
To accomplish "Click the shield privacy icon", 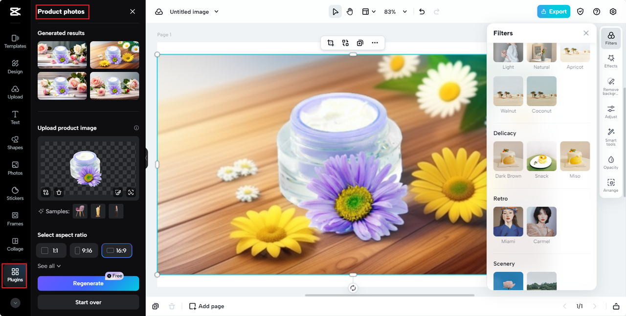I will [x=581, y=12].
